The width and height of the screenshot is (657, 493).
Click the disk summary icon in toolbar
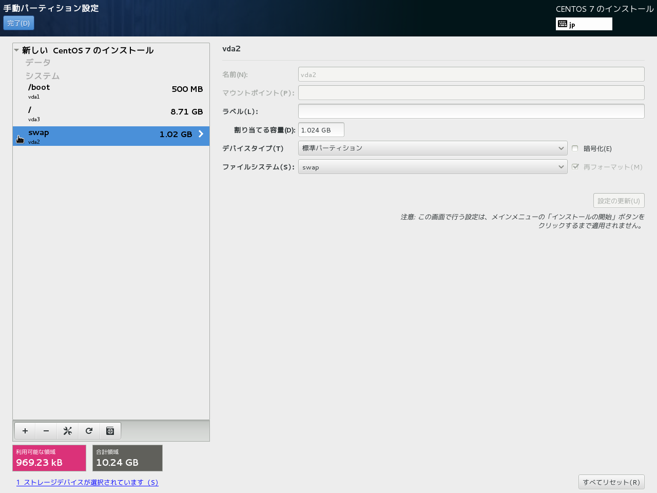click(110, 431)
